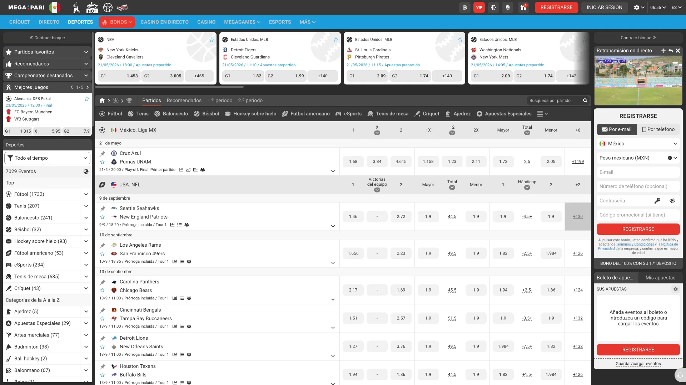Go to home icon in breadcrumb
This screenshot has height=385, width=686.
tap(102, 101)
